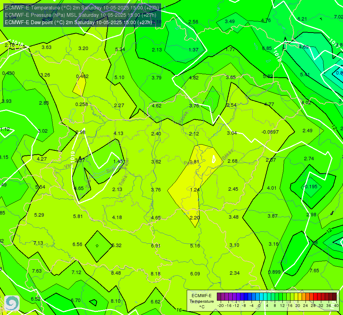Click the dew point value 7.12
The height and width of the screenshot is (315, 343).
click(x=76, y=272)
